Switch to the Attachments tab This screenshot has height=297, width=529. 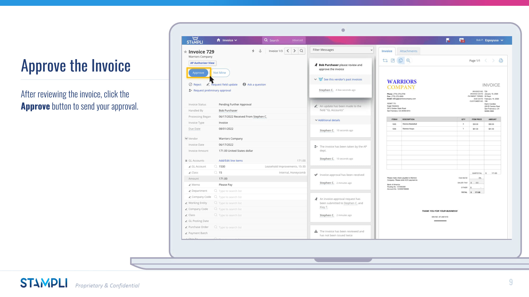pos(408,51)
